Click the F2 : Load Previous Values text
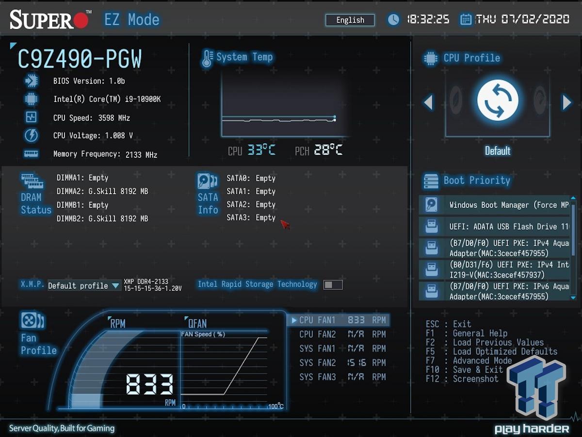The image size is (582, 437). tap(485, 342)
